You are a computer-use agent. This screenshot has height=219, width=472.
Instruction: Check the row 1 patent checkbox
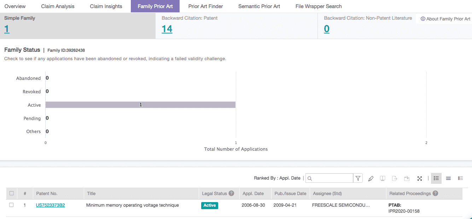click(x=12, y=205)
